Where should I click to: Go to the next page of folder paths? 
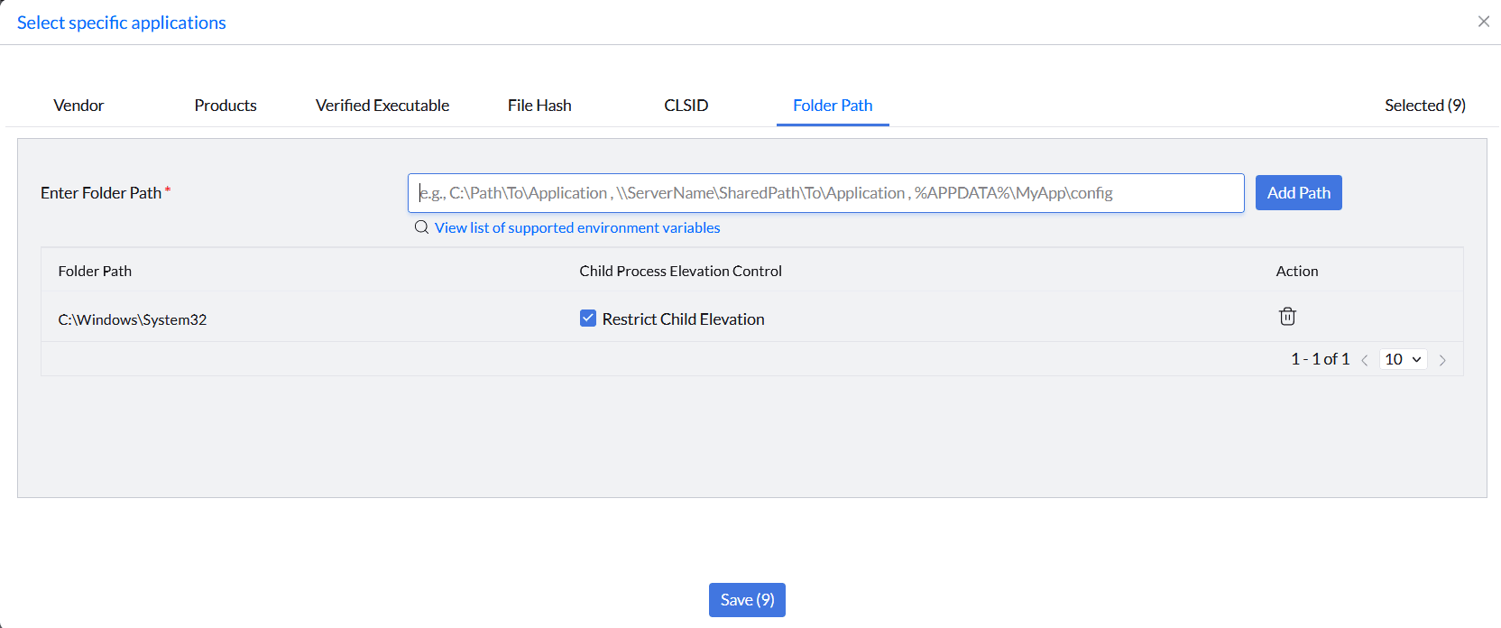[x=1442, y=359]
